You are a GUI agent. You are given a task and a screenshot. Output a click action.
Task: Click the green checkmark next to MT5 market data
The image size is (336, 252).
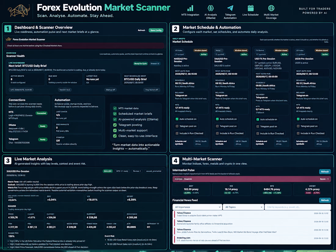click(115, 108)
